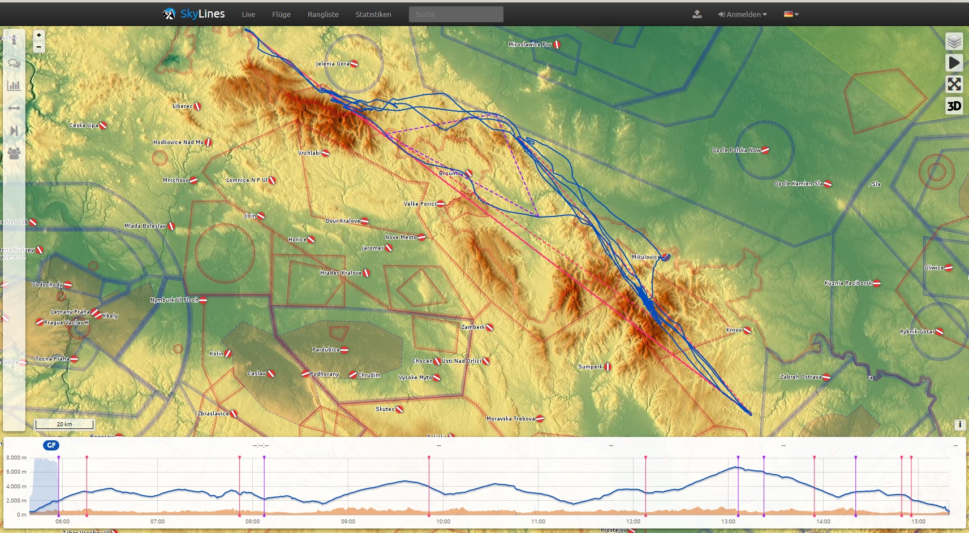
Task: Switch map to 3D mode
Action: [954, 106]
